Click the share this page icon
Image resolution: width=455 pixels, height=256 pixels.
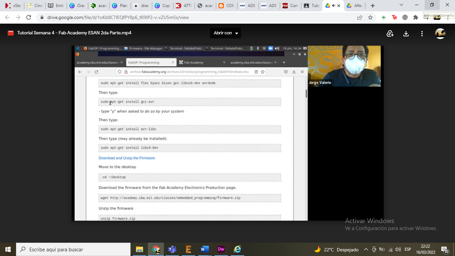pyautogui.click(x=360, y=17)
